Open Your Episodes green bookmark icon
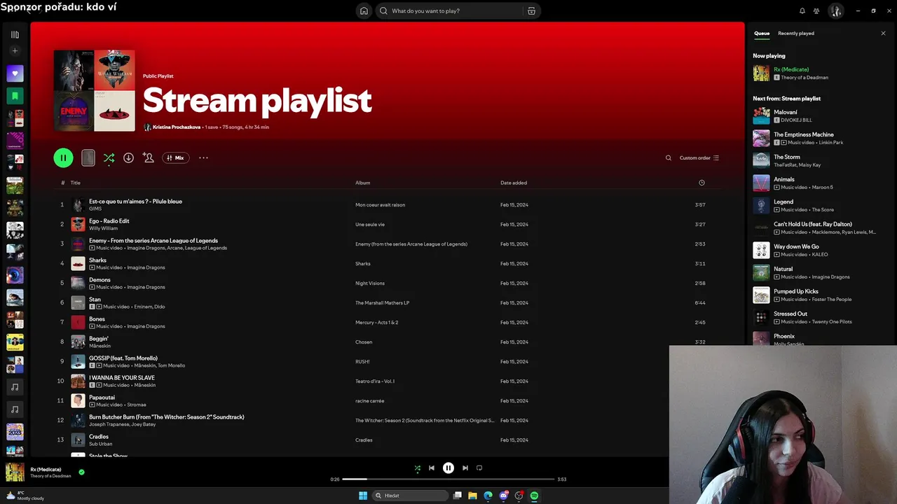 [x=15, y=96]
